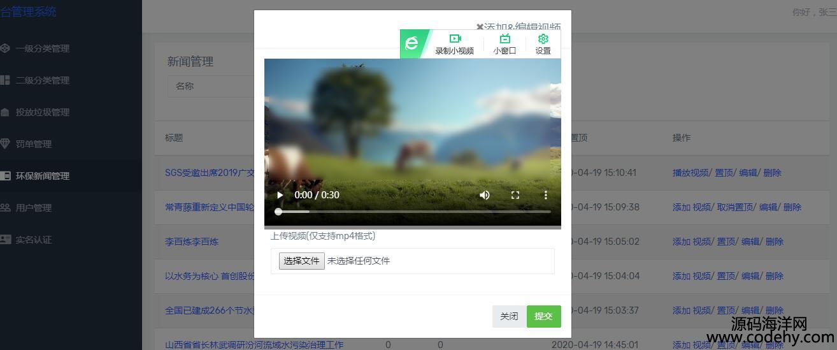Screen dimensions: 837x350
Task: Click the timestamp ending 15:05:02
Action: click(x=605, y=242)
